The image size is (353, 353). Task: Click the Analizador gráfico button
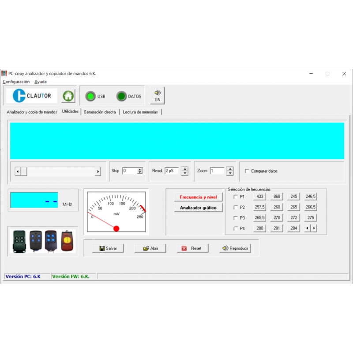pos(198,207)
